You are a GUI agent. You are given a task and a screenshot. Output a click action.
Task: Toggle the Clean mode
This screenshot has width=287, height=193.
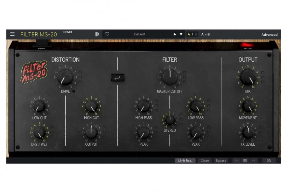coord(205,161)
